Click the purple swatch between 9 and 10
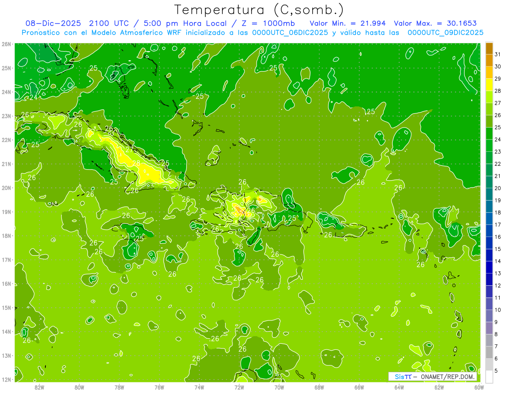The image size is (509, 393). (x=489, y=316)
